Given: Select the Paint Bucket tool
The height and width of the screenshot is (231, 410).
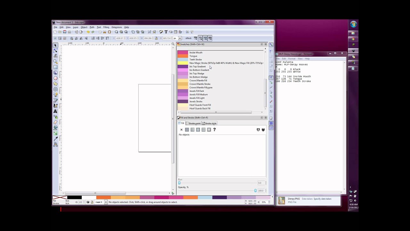Looking at the screenshot, I should point(55,128).
